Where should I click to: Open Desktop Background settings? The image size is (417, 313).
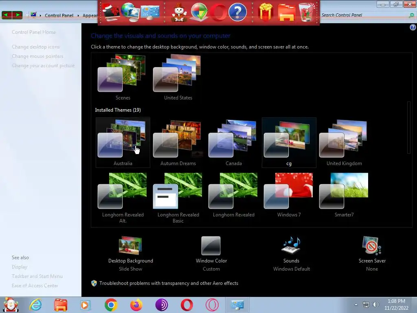(x=131, y=253)
